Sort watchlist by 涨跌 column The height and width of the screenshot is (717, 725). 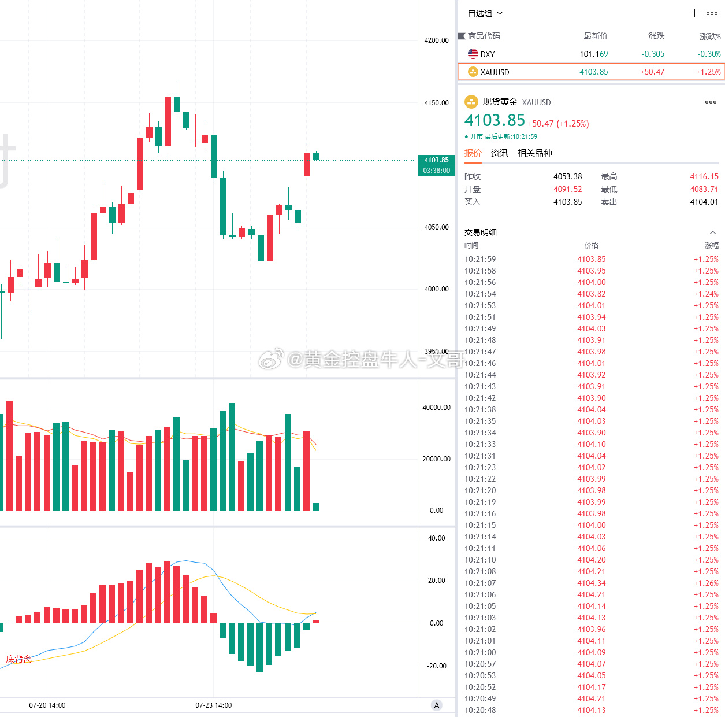(x=656, y=36)
